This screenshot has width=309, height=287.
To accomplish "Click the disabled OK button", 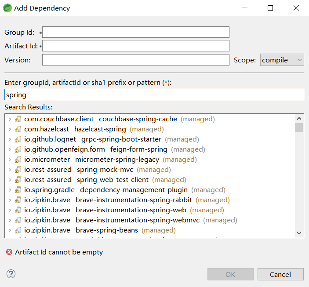I will tap(230, 274).
